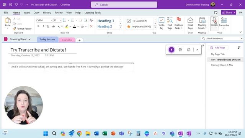Image resolution: width=245 pixels, height=138 pixels.
Task: Toggle italic formatting
Action: coord(43,26)
